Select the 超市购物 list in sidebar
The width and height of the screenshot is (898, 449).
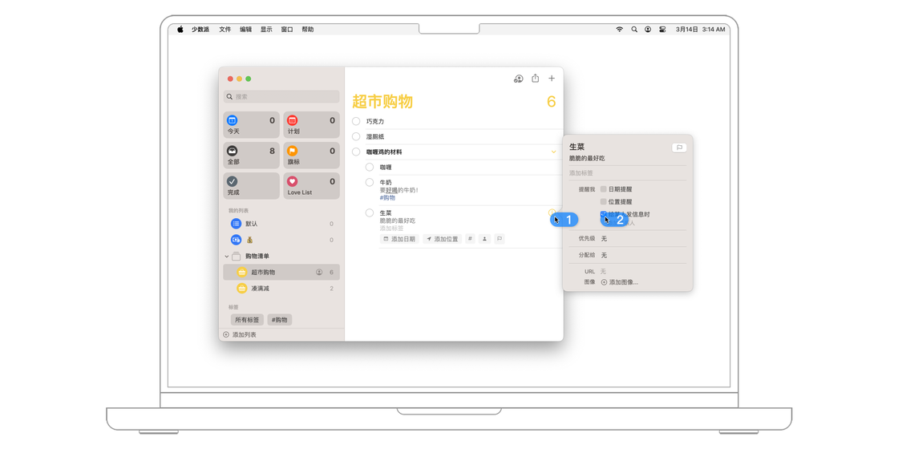point(281,272)
